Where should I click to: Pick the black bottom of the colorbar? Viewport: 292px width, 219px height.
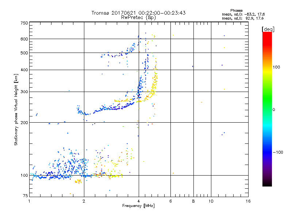tap(267, 184)
